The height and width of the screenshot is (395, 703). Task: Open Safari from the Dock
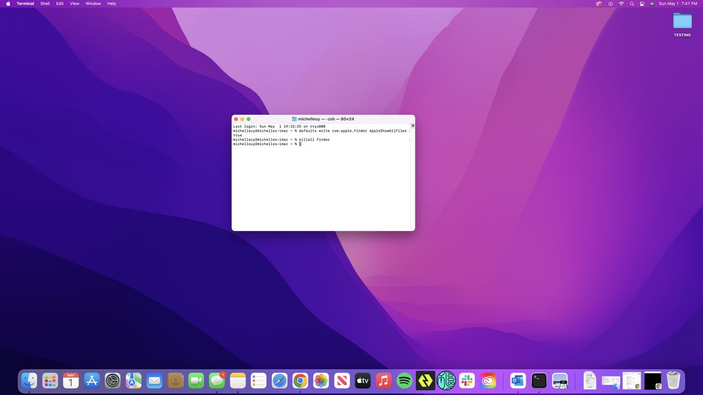point(279,380)
